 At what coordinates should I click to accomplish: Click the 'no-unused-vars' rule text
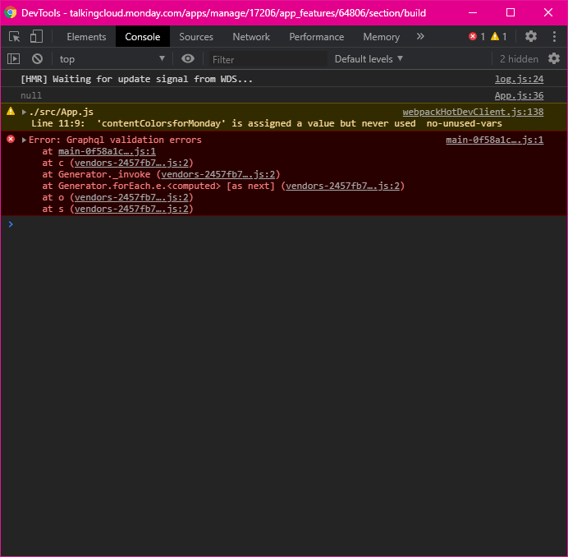tap(464, 123)
